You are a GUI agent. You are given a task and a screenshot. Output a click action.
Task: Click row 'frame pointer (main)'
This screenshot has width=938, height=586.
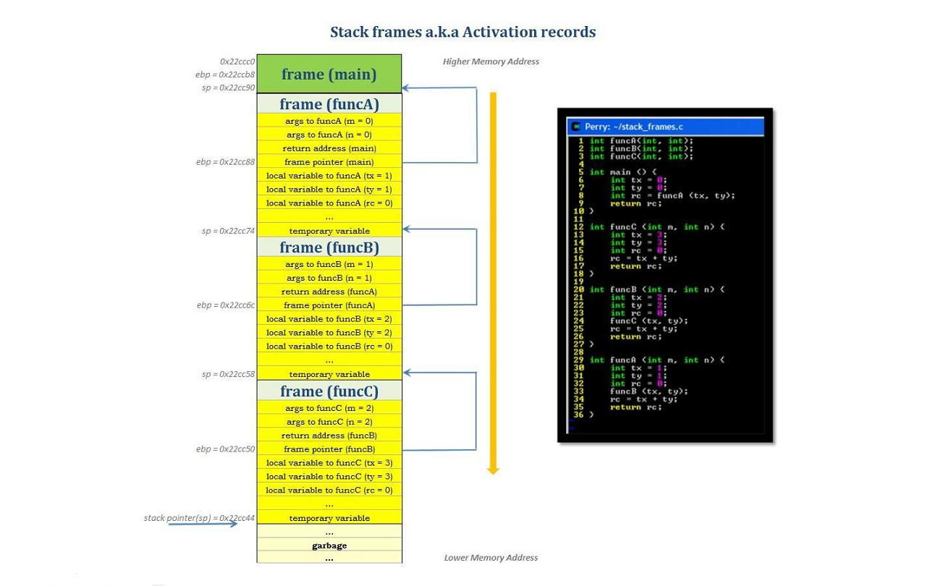pyautogui.click(x=329, y=162)
